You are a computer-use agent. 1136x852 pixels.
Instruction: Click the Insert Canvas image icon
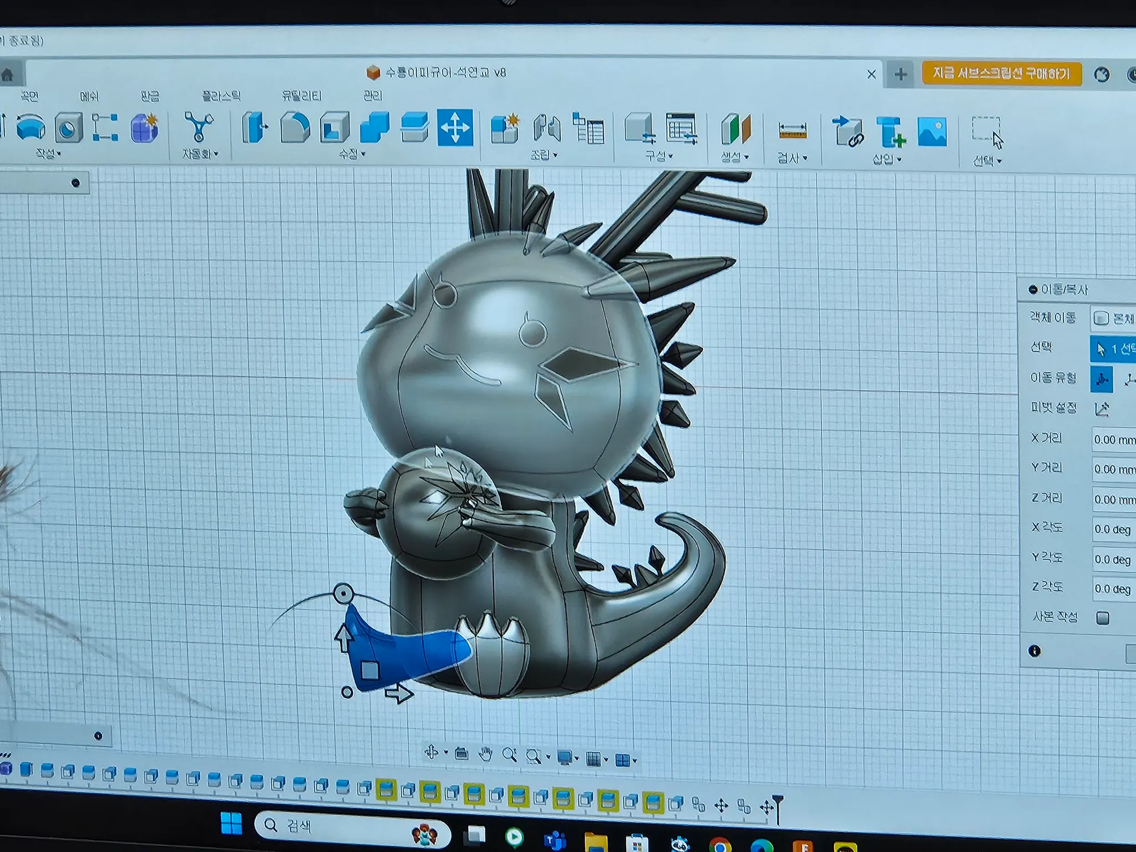coord(932,132)
